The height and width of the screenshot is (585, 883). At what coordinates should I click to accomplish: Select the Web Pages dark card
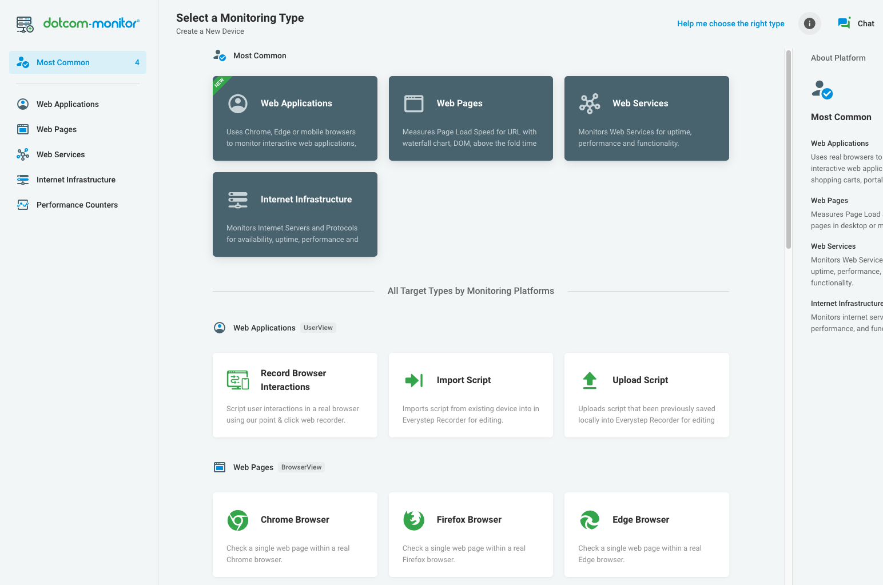(471, 118)
